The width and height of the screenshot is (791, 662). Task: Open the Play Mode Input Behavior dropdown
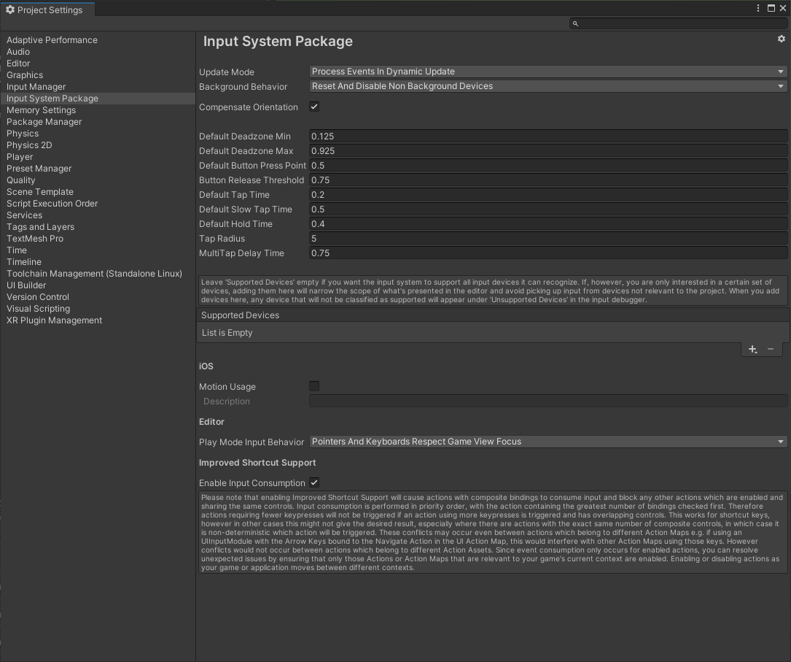pos(547,442)
